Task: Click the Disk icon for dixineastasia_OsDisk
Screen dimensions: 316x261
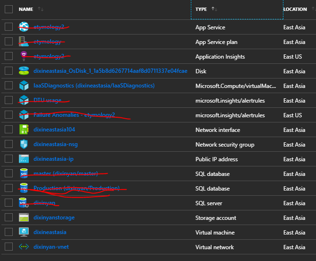Action: click(24, 71)
